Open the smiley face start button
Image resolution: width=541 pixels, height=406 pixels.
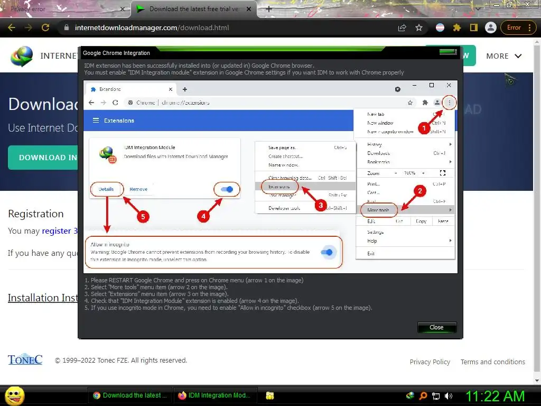tap(14, 395)
